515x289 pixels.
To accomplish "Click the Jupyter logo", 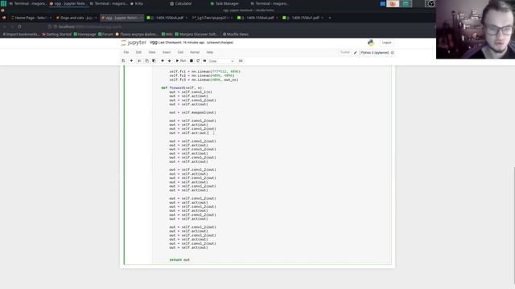I will click(x=134, y=43).
